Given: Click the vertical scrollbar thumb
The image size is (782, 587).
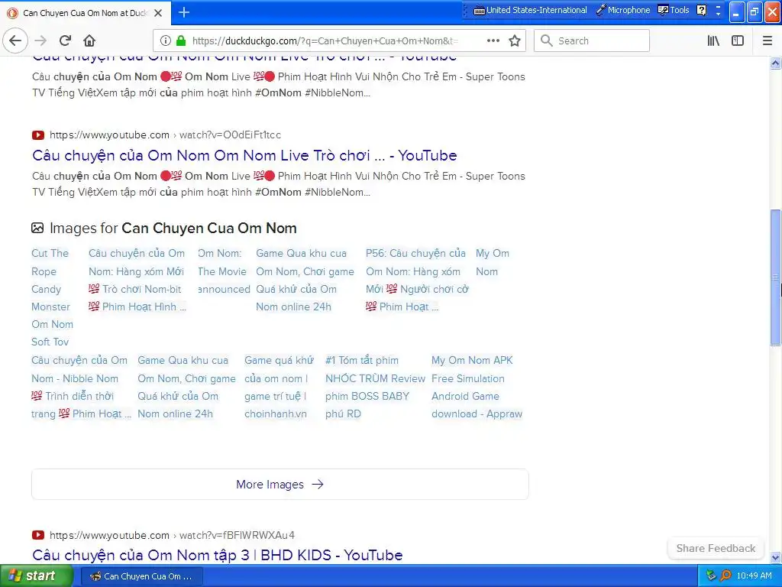Looking at the screenshot, I should (775, 277).
